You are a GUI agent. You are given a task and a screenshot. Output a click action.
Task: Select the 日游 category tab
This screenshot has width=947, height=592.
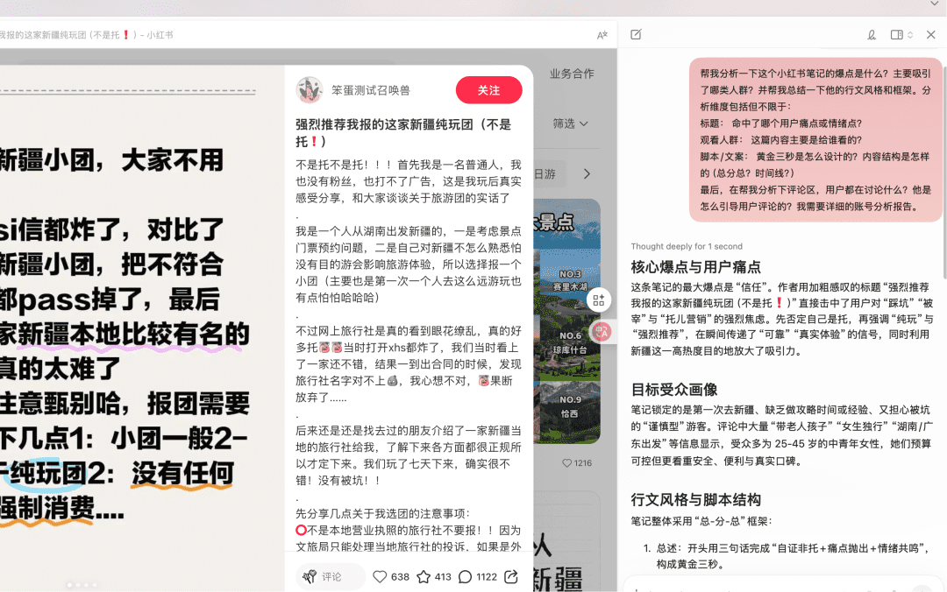[545, 173]
